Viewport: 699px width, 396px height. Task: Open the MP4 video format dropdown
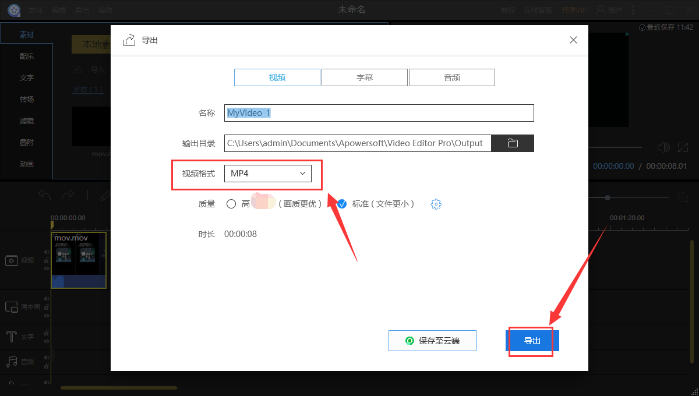point(268,173)
